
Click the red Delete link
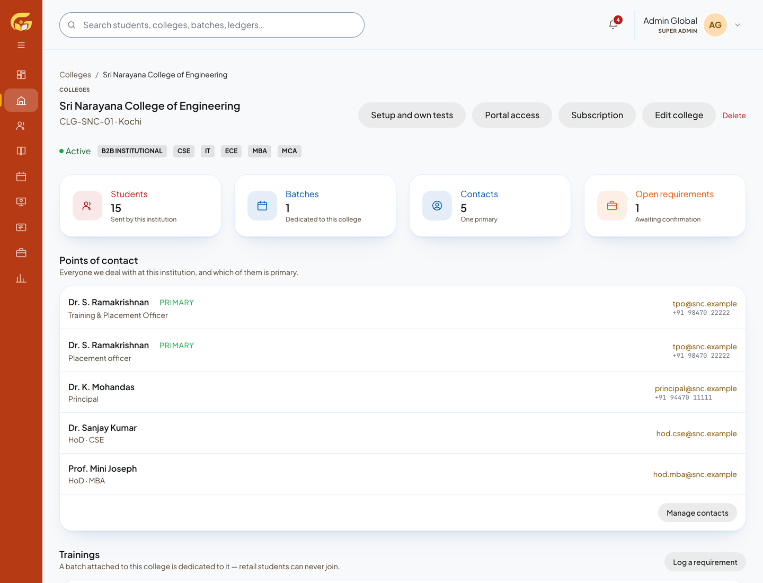tap(734, 116)
